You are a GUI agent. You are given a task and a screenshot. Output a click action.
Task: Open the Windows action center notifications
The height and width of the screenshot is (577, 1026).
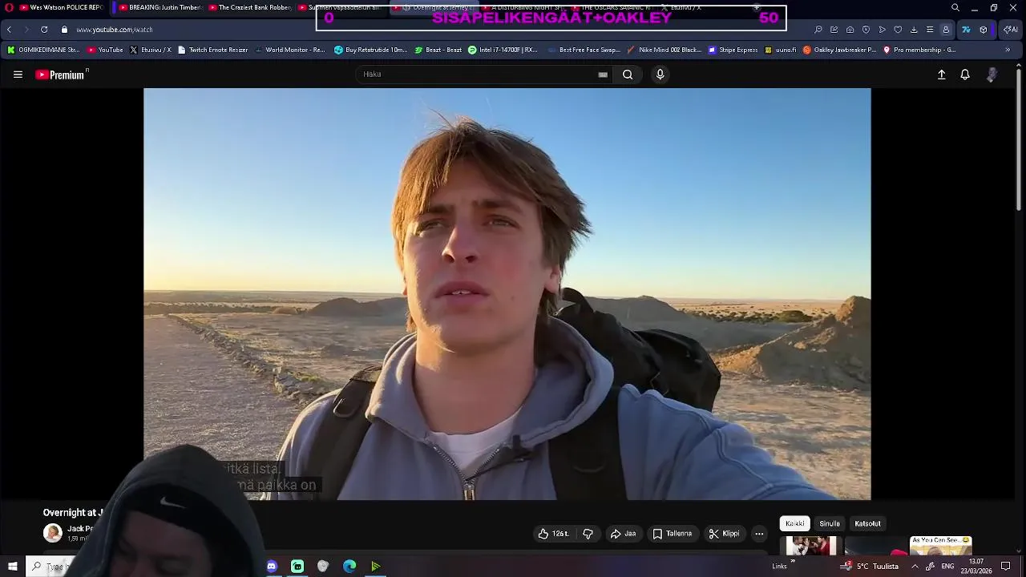(x=1006, y=566)
